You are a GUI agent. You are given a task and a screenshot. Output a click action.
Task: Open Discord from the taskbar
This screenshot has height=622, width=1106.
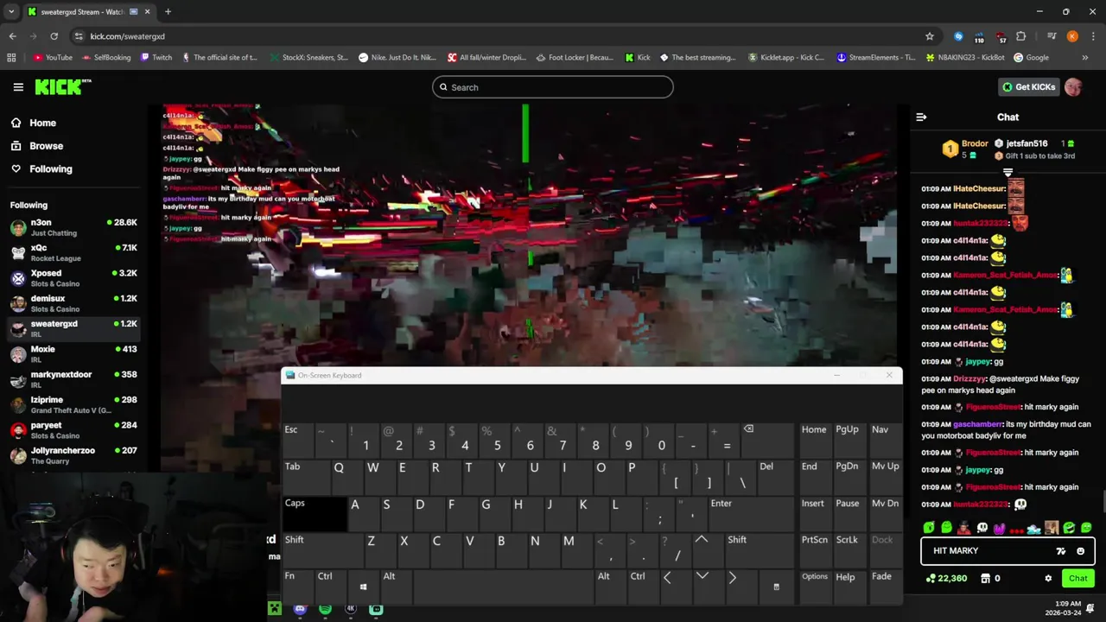coord(300,609)
